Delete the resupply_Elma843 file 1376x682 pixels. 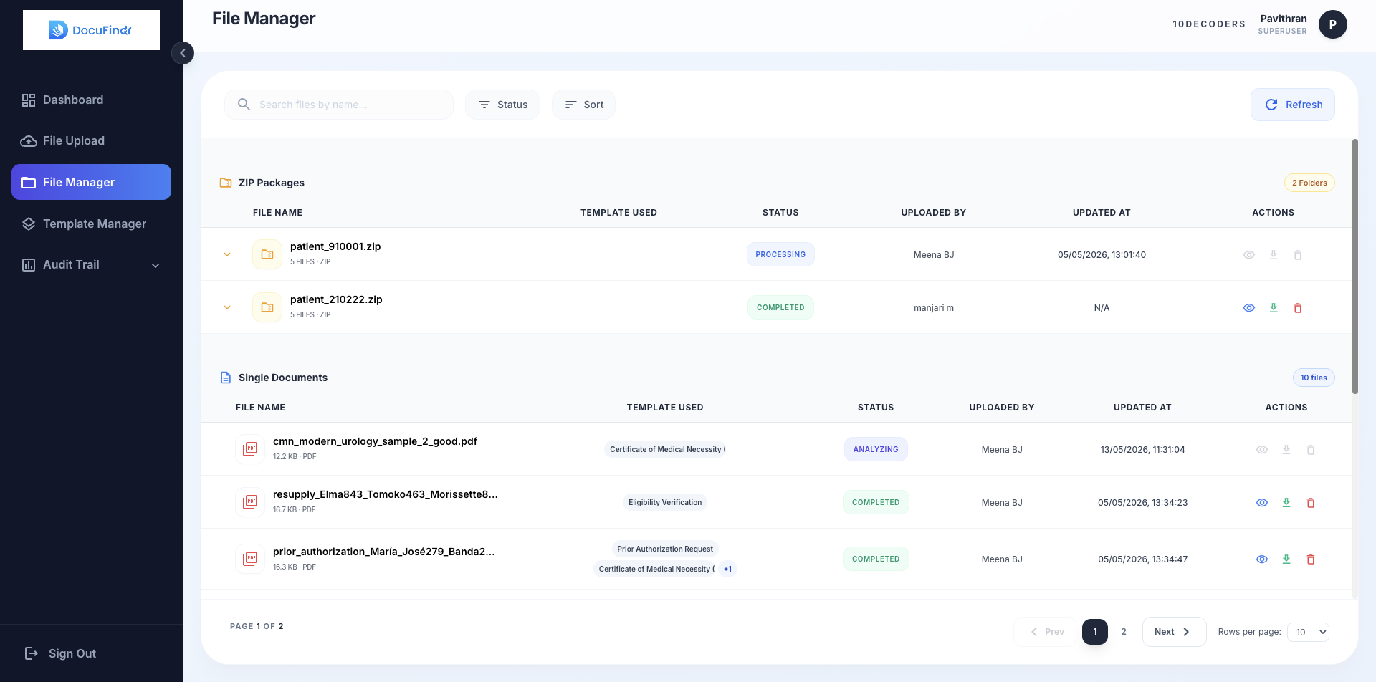tap(1311, 503)
